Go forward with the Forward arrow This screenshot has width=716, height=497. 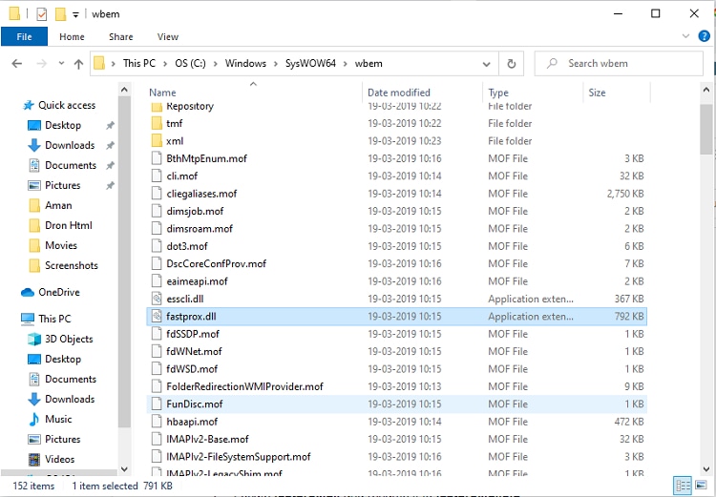[x=42, y=64]
